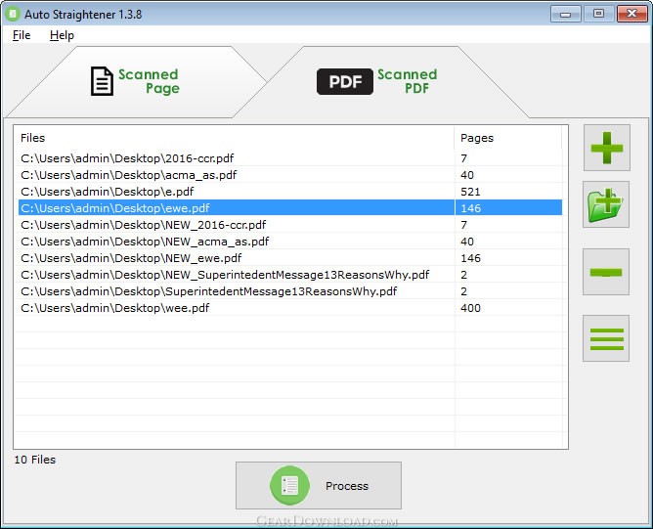This screenshot has width=653, height=529.
Task: Click the Process button label
Action: 347,486
